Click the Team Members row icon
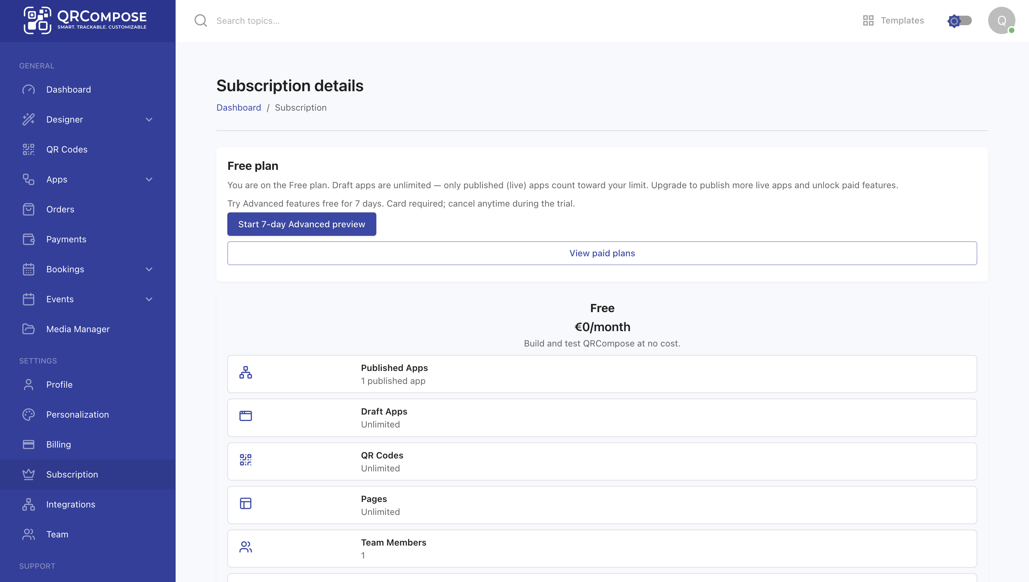 pos(245,547)
